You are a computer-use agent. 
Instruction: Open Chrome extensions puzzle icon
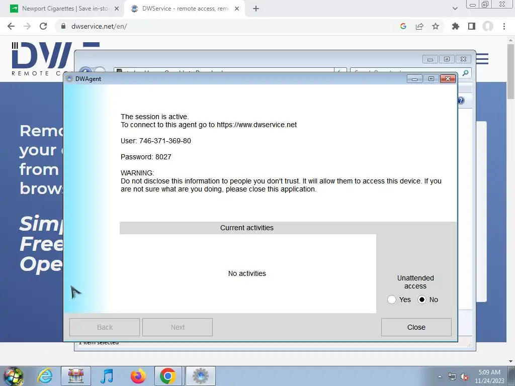456,26
